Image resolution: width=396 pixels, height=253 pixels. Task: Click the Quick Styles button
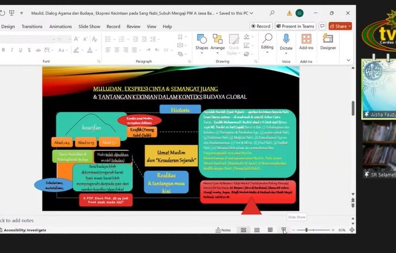coord(234,44)
